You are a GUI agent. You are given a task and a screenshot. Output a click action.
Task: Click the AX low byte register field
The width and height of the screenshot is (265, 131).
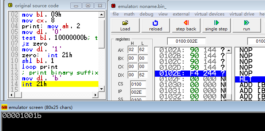143,50
